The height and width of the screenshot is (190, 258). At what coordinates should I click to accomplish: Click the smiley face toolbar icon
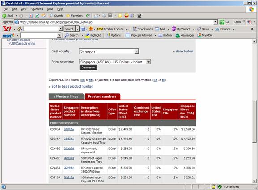(126, 16)
